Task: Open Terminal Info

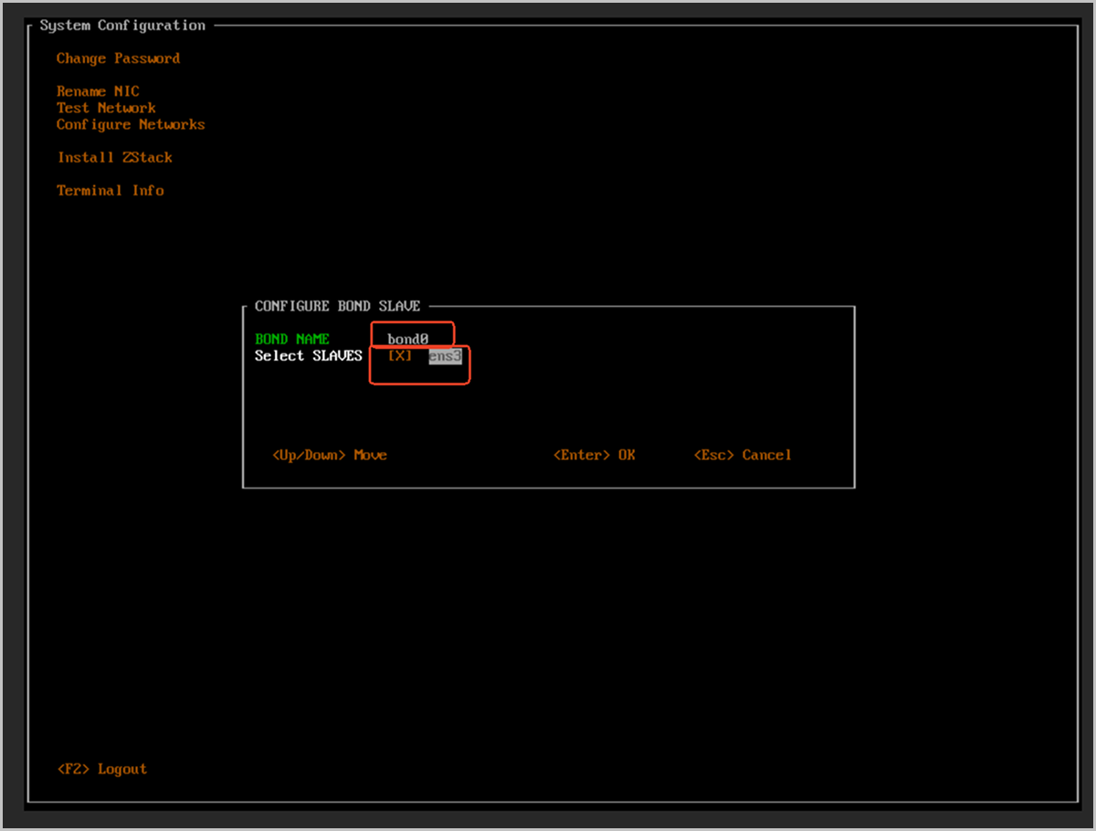Action: tap(111, 190)
